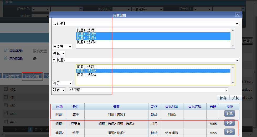This screenshot has height=137, width=257.
Task: Check the box for row 448
Action: 6,122
